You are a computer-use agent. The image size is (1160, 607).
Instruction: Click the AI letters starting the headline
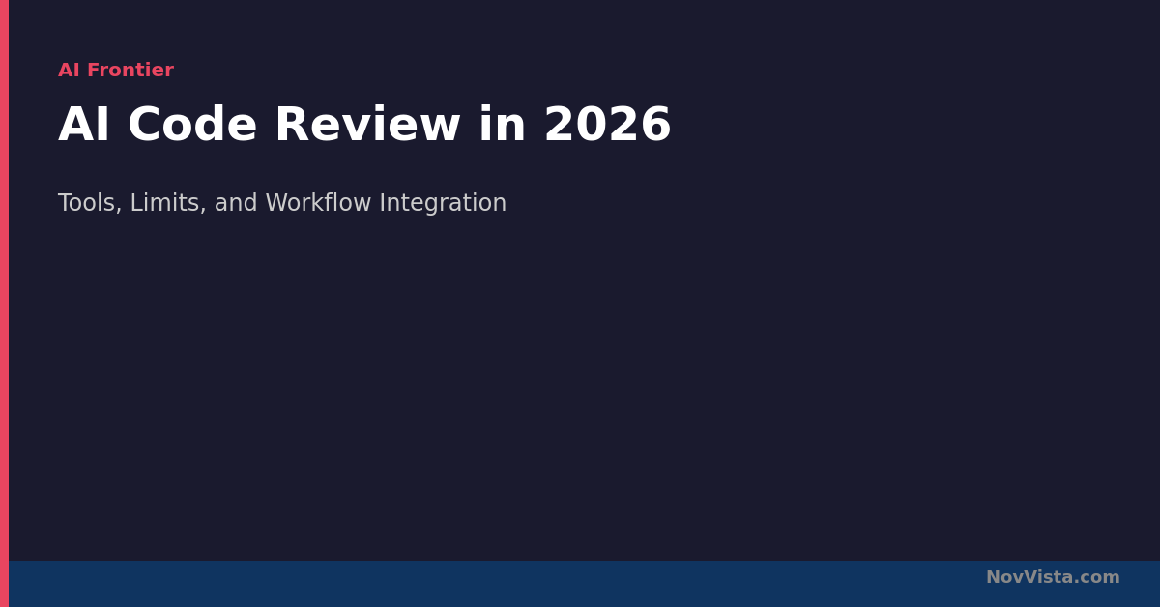coord(83,127)
